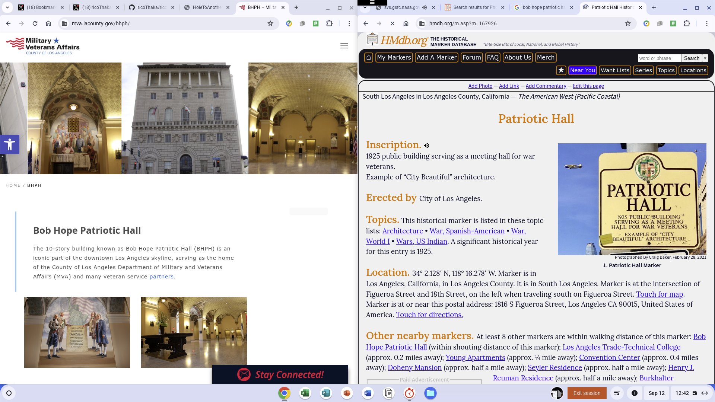
Task: Switch to the (18) Bookmarks X tab
Action: 41,7
